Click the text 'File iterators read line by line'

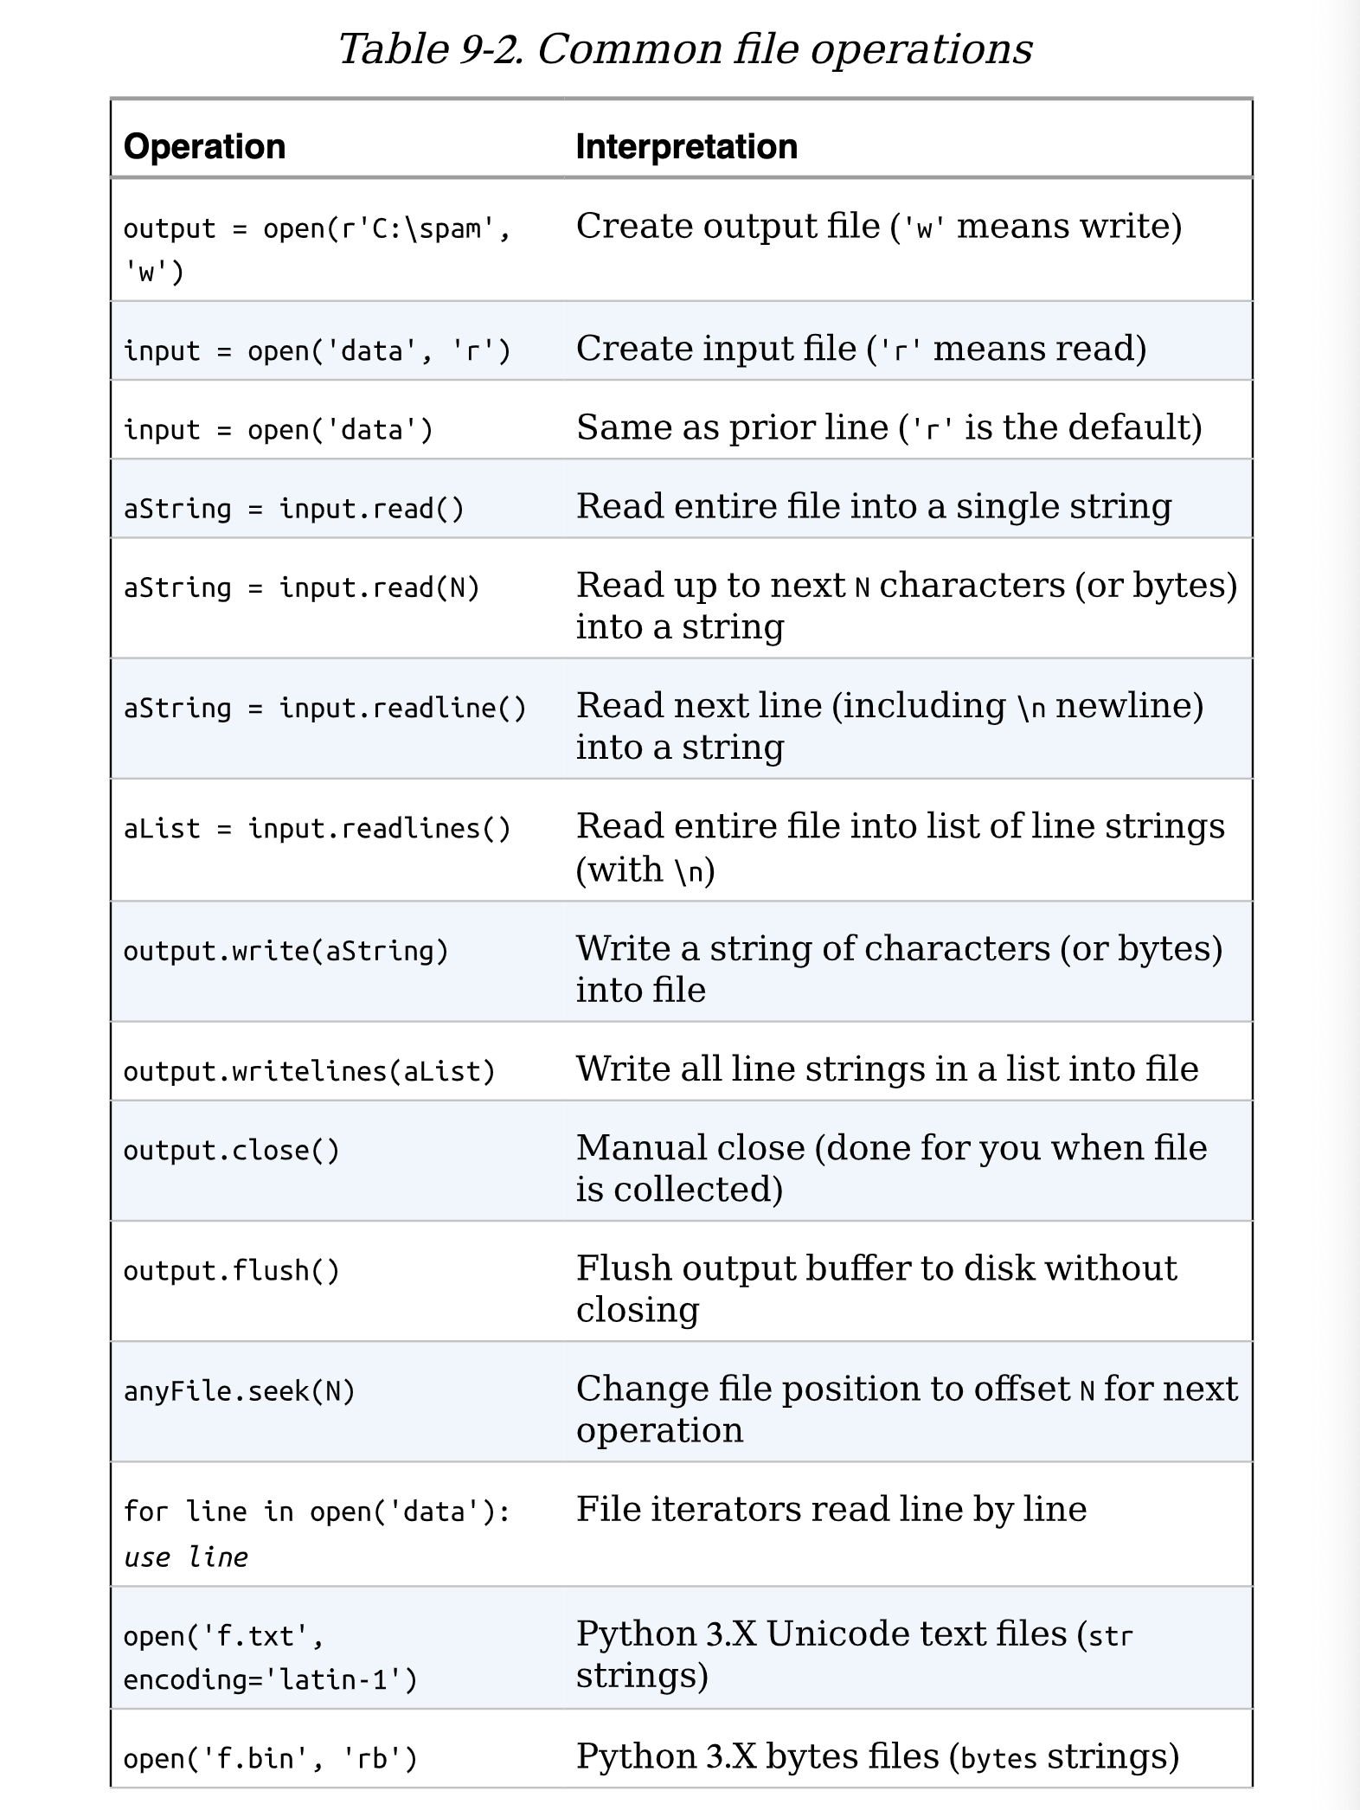point(831,1510)
